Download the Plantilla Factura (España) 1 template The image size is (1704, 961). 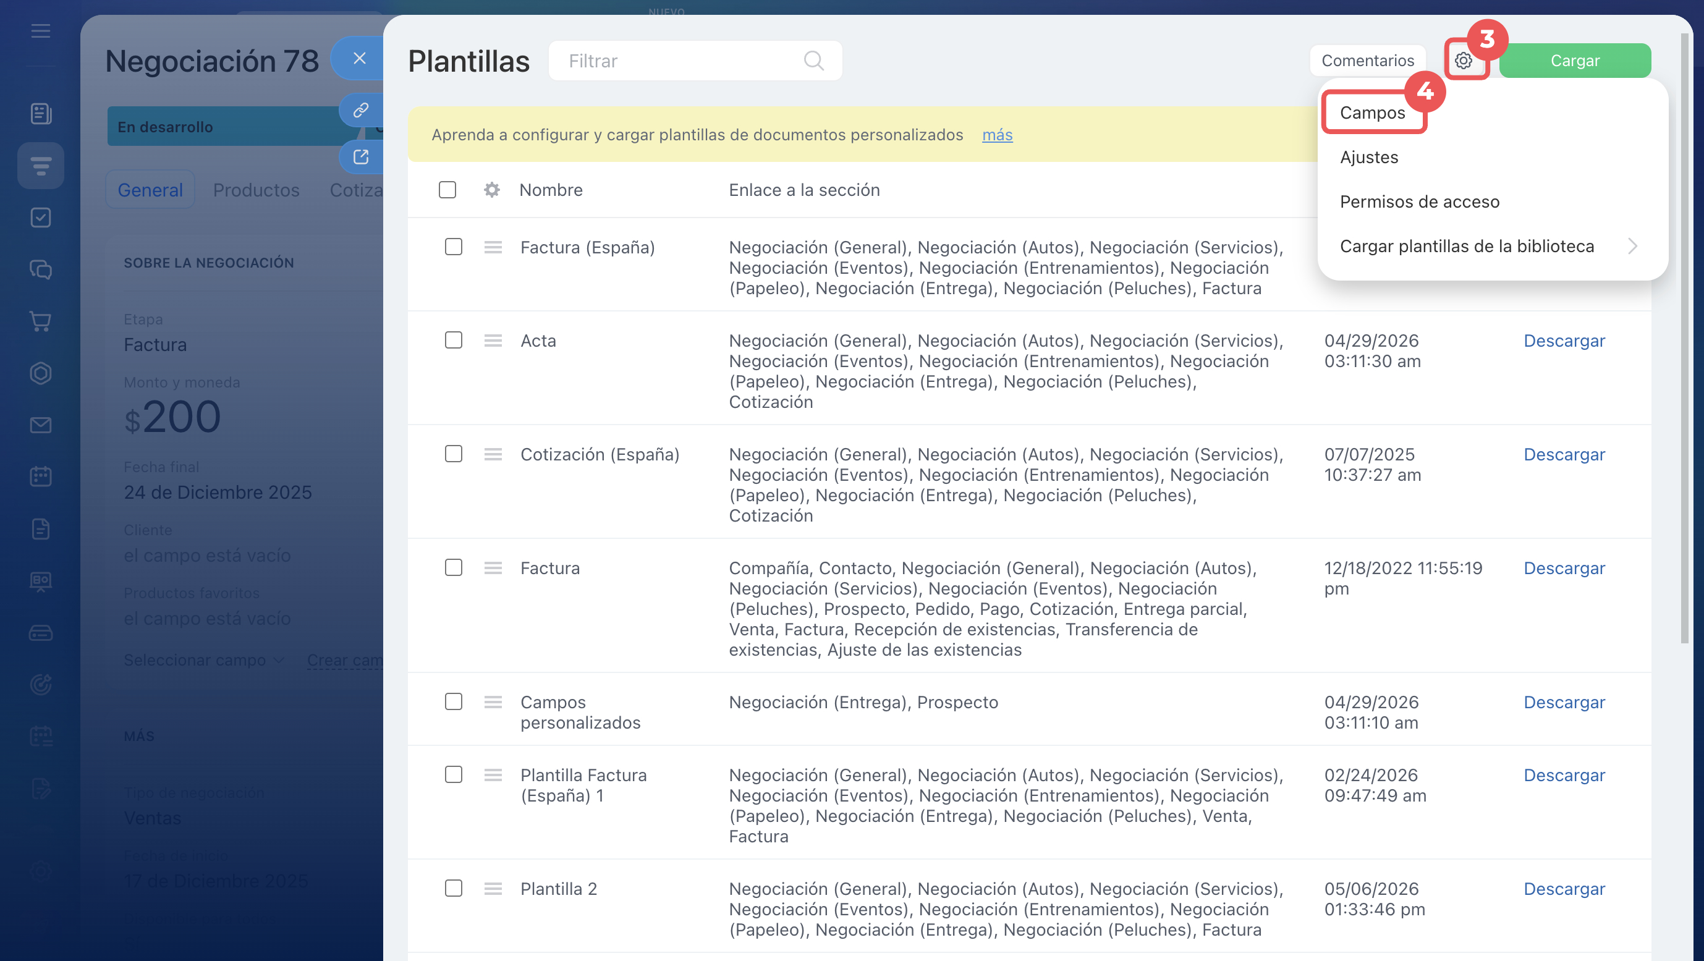coord(1564,774)
